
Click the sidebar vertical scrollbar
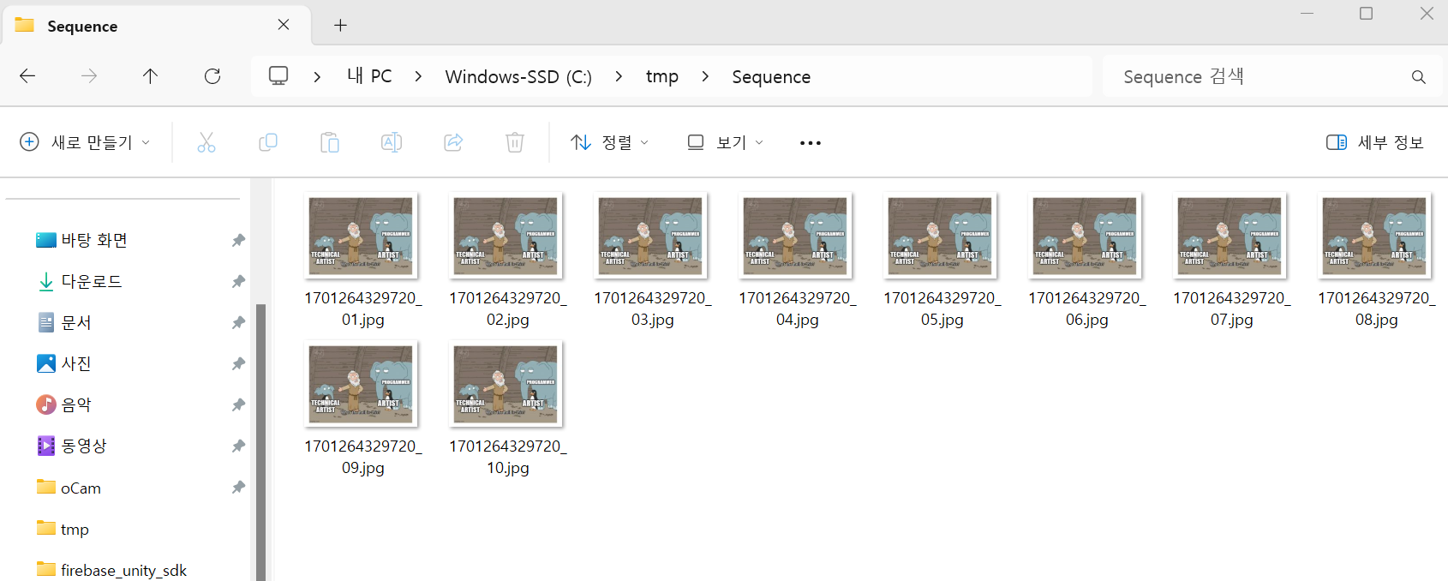click(x=260, y=441)
